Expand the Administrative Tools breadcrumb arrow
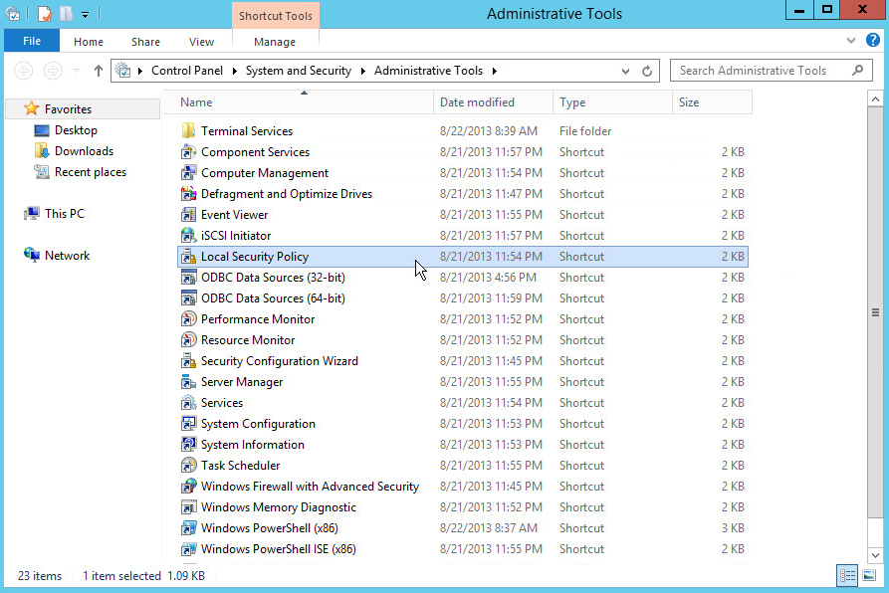 tap(494, 71)
